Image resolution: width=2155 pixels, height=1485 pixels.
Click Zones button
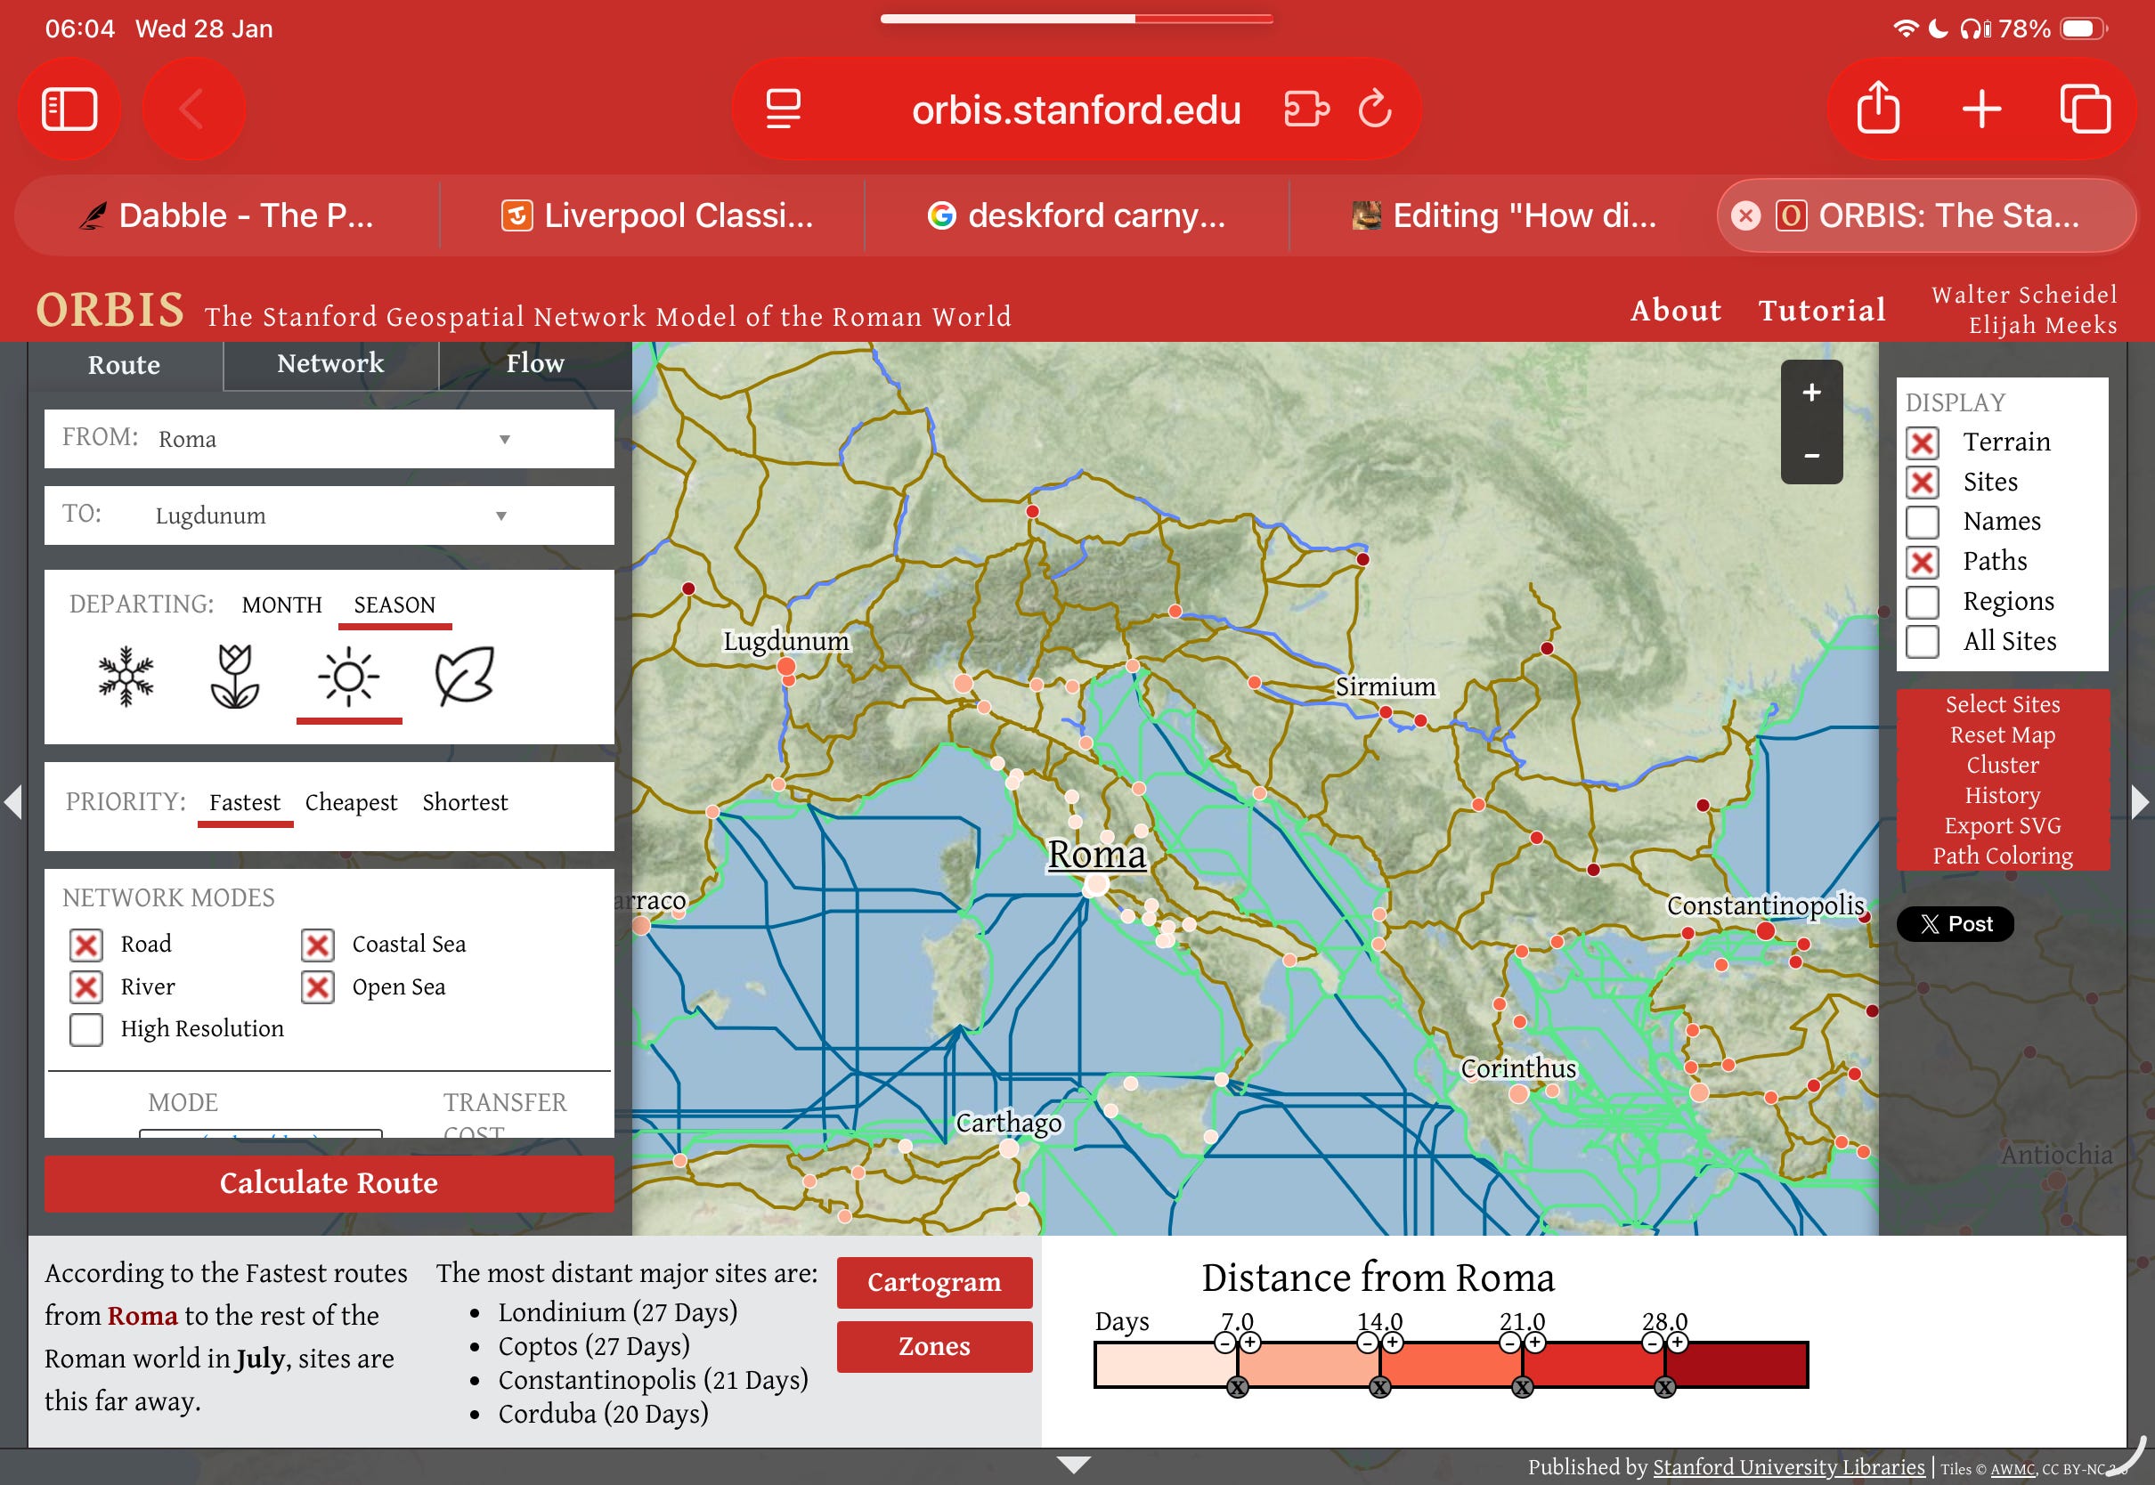pyautogui.click(x=934, y=1346)
